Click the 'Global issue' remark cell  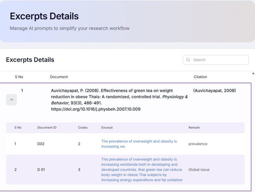coord(199,169)
